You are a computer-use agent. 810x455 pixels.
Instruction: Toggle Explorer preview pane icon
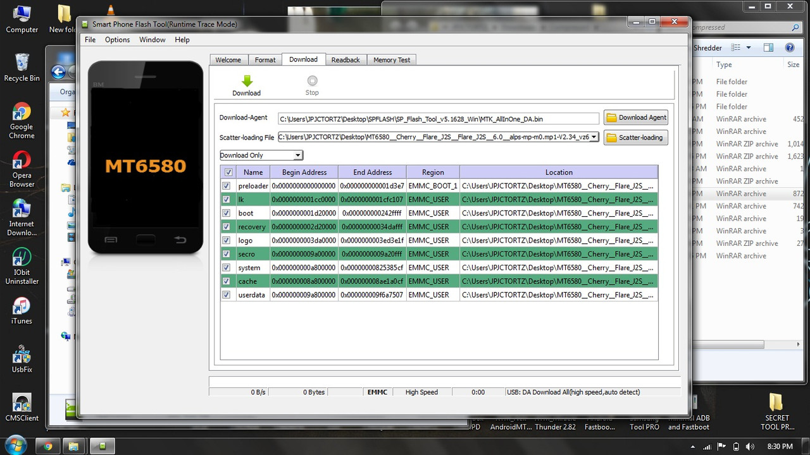(x=768, y=48)
